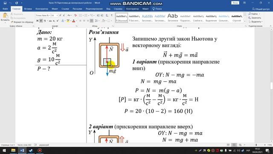Switch to the Справка tab
This screenshot has width=273, height=154.
tap(118, 9)
